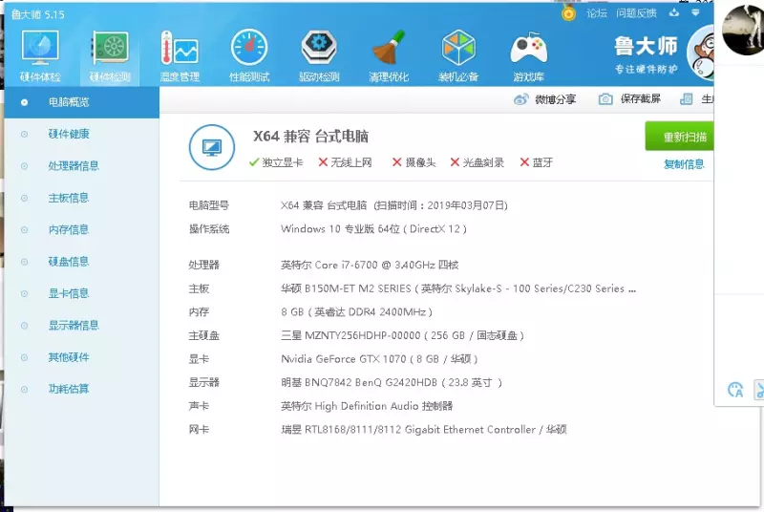Image resolution: width=764 pixels, height=512 pixels.
Task: Open the 问题反馈 feedback link
Action: point(636,13)
